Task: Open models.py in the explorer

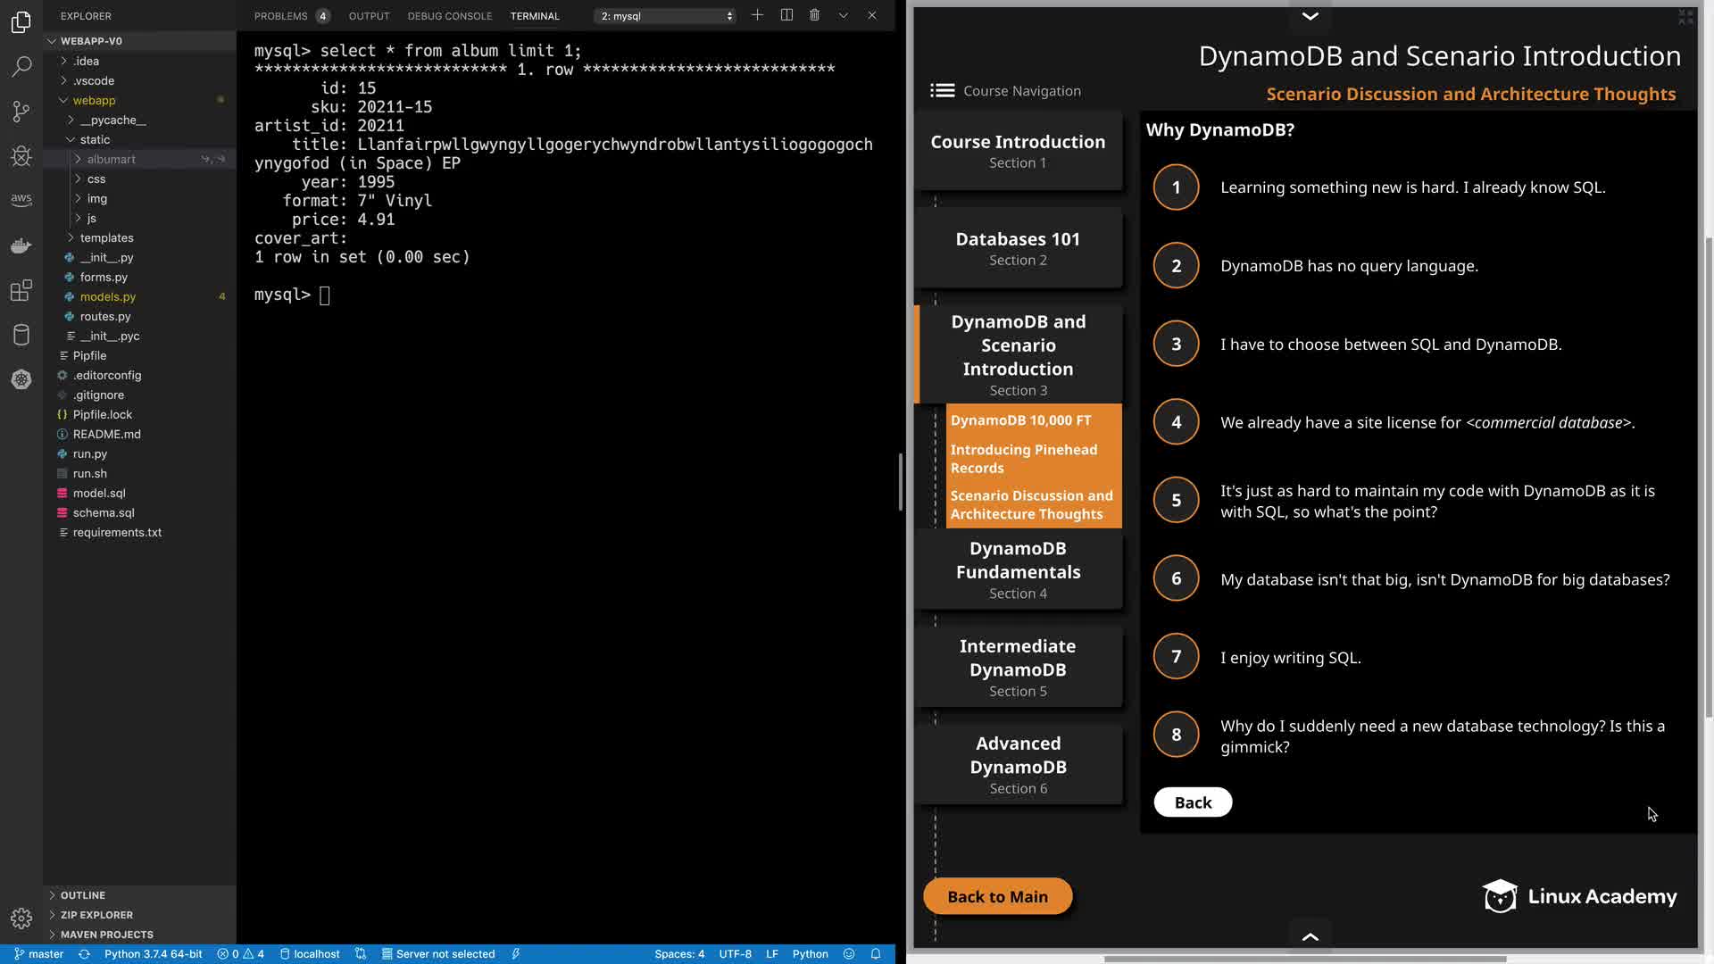Action: (x=108, y=296)
